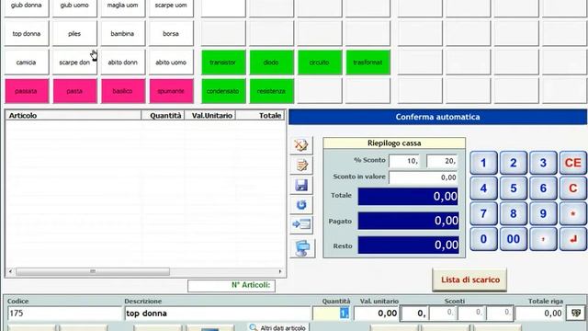This screenshot has width=588, height=331.
Task: Select the pink spumante button
Action: (x=171, y=91)
